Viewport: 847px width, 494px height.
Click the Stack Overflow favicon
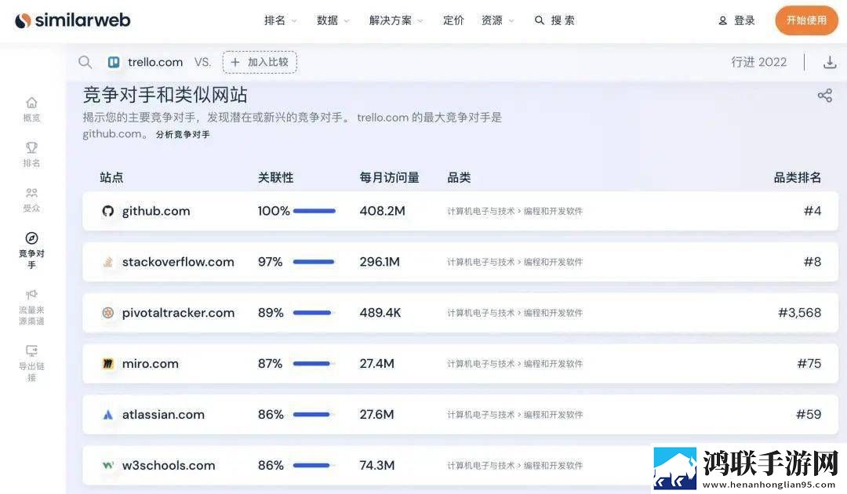(x=108, y=262)
